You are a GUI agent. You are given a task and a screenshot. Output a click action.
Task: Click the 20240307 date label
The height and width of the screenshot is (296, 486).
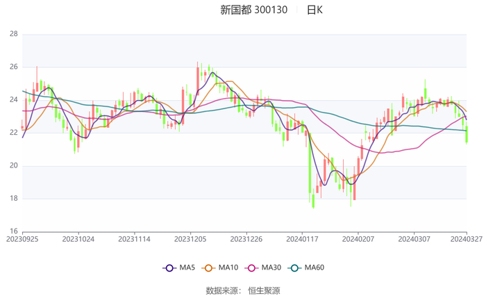coord(413,239)
